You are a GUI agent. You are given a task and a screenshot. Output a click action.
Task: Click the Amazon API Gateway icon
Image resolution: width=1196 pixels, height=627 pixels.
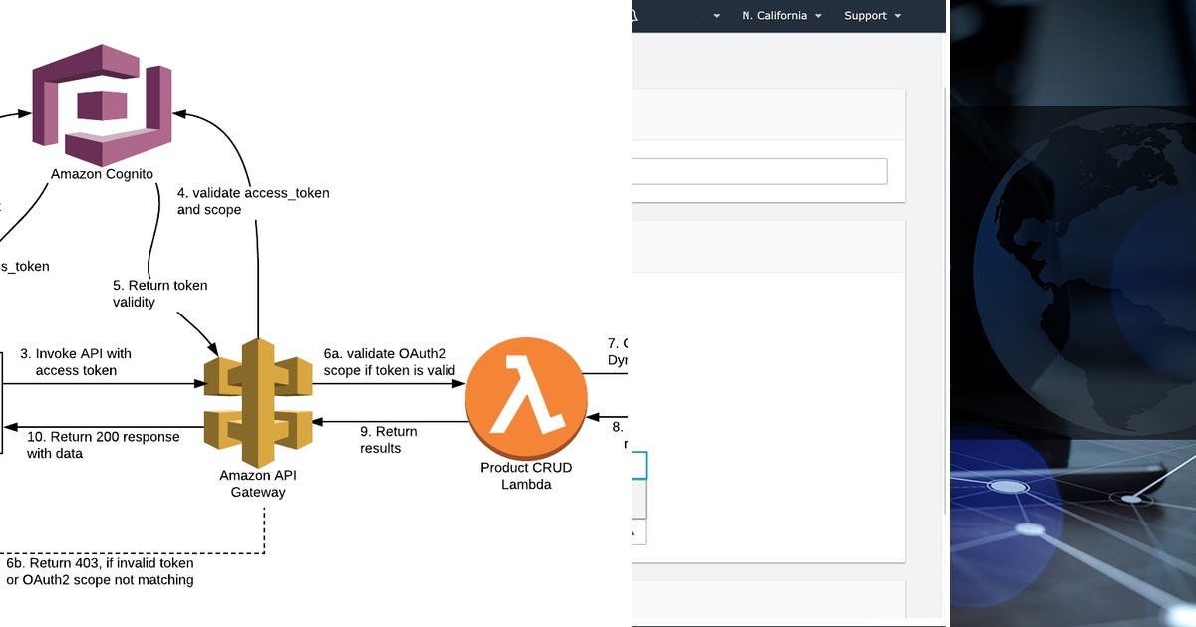259,396
